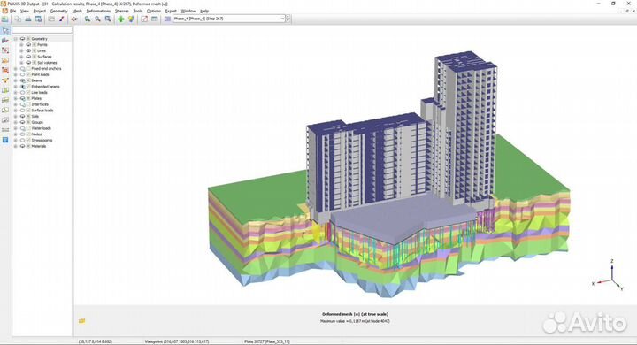Select the arrow selection tool in sidebar
This screenshot has width=637, height=345.
pyautogui.click(x=5, y=31)
